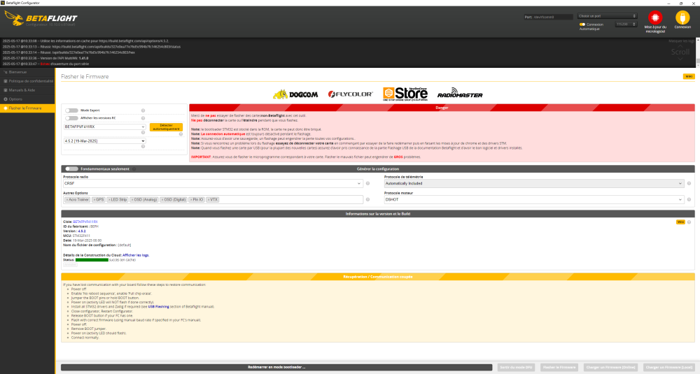This screenshot has height=374, width=700.
Task: Click Sortir du mode DFU button
Action: click(516, 367)
